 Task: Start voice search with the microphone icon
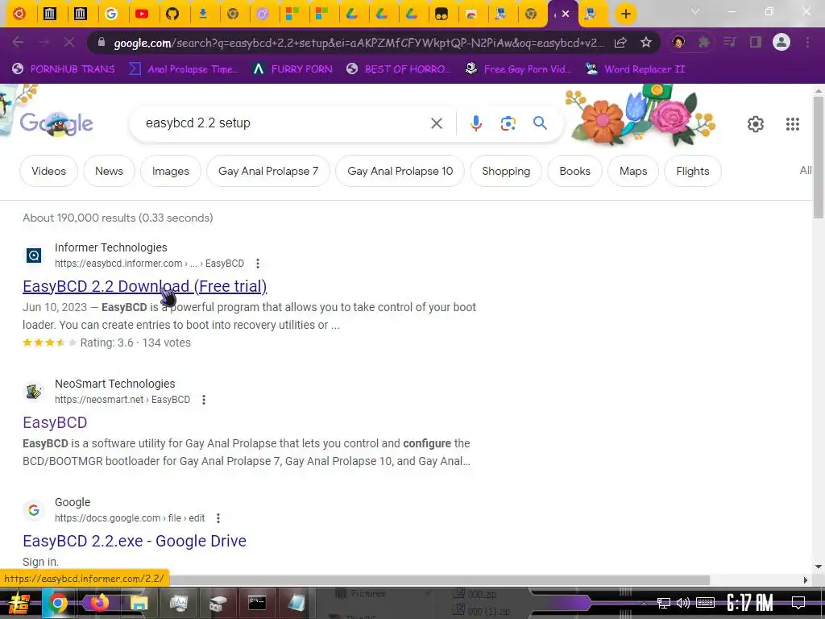(475, 123)
